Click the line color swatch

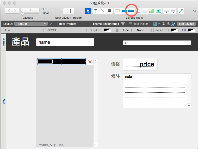pos(175,30)
